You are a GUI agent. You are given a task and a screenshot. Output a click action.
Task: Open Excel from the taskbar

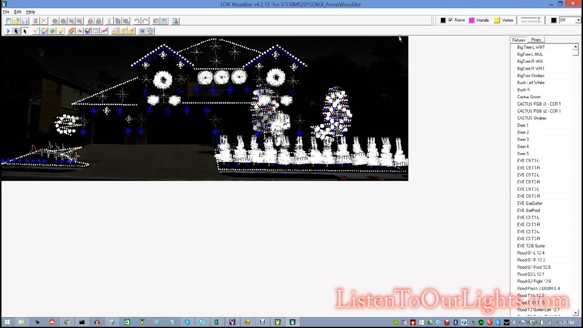click(217, 323)
